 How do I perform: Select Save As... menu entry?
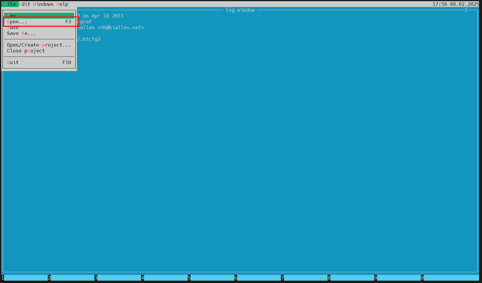coord(39,33)
